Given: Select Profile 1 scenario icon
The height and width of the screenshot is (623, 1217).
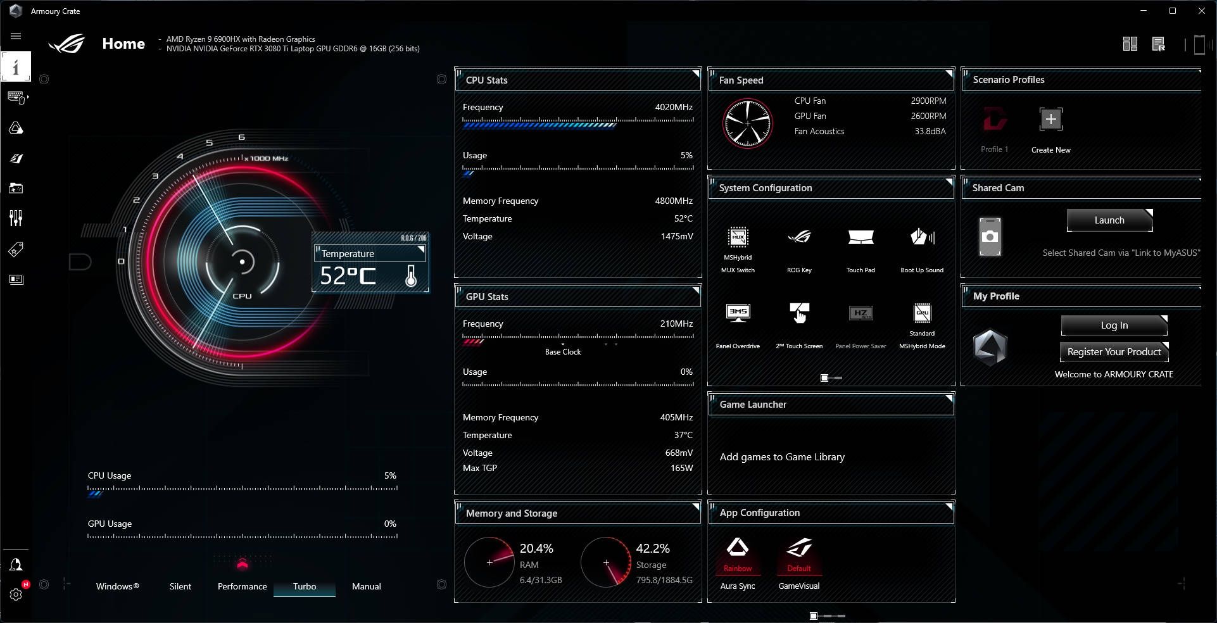Looking at the screenshot, I should [x=994, y=119].
